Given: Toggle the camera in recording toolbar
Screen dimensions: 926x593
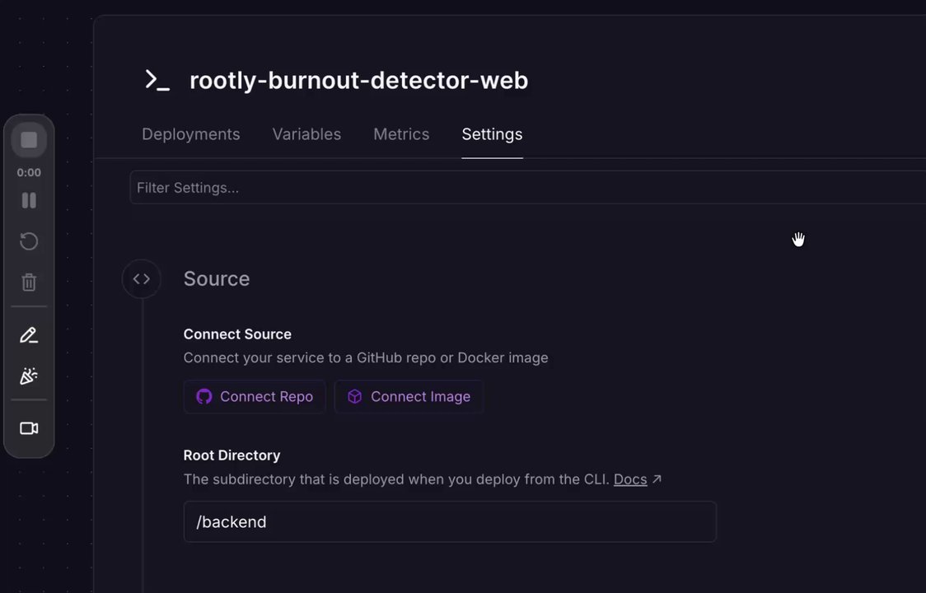Looking at the screenshot, I should click(x=29, y=428).
